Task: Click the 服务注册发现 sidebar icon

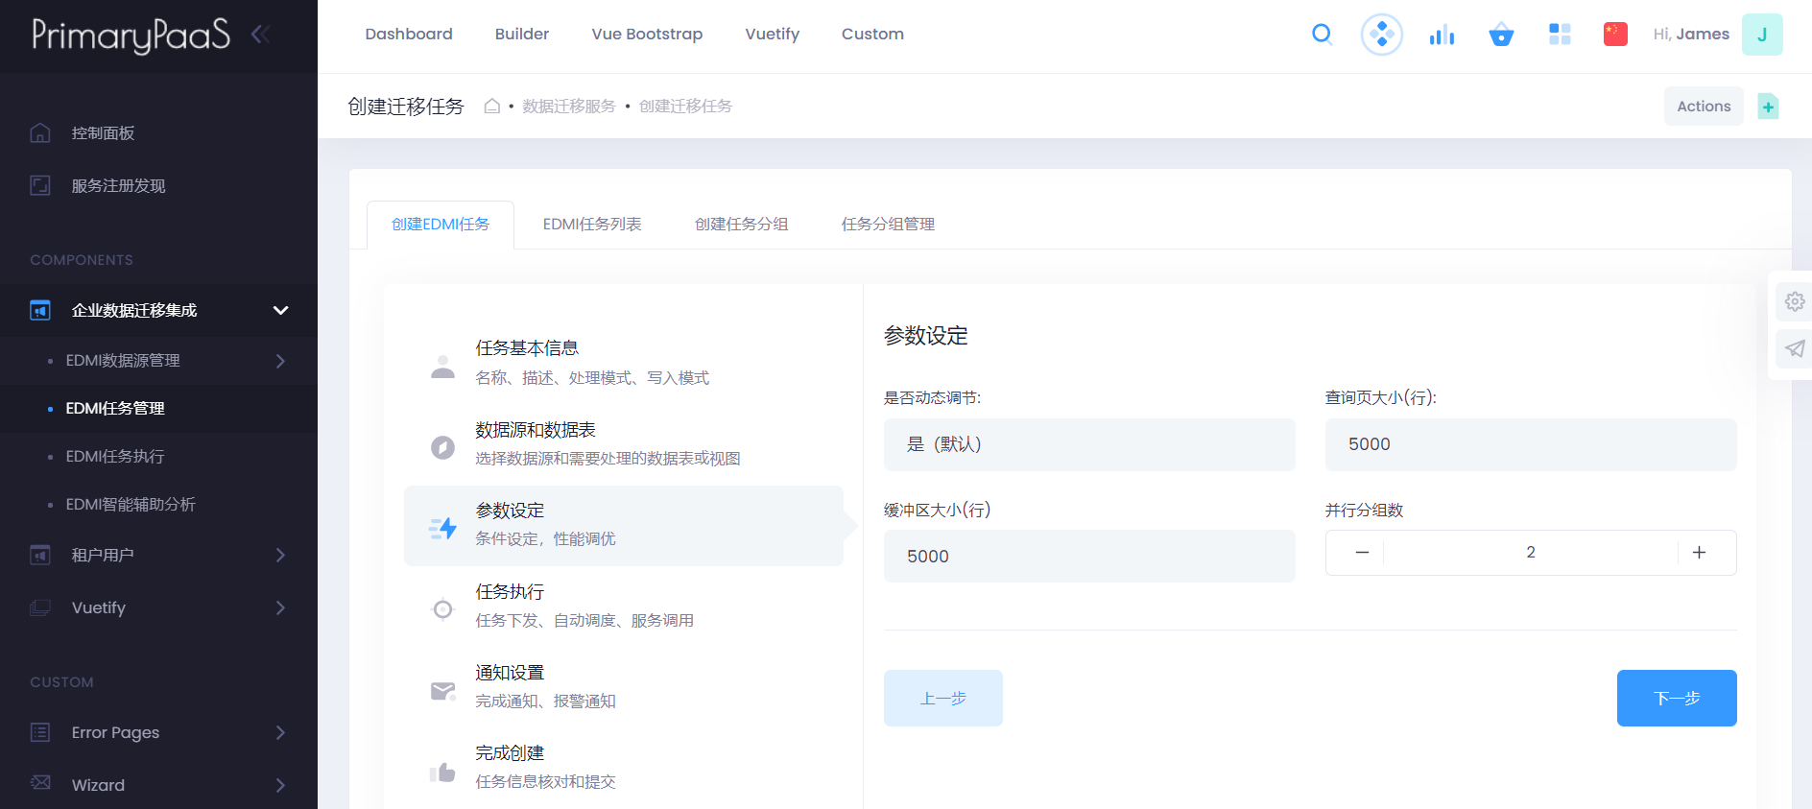Action: coord(40,185)
